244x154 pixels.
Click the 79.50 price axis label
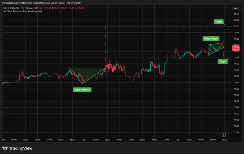236,33
